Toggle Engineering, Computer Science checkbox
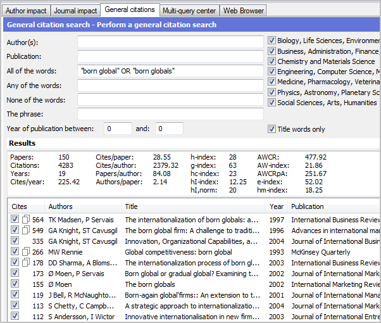 [x=272, y=72]
